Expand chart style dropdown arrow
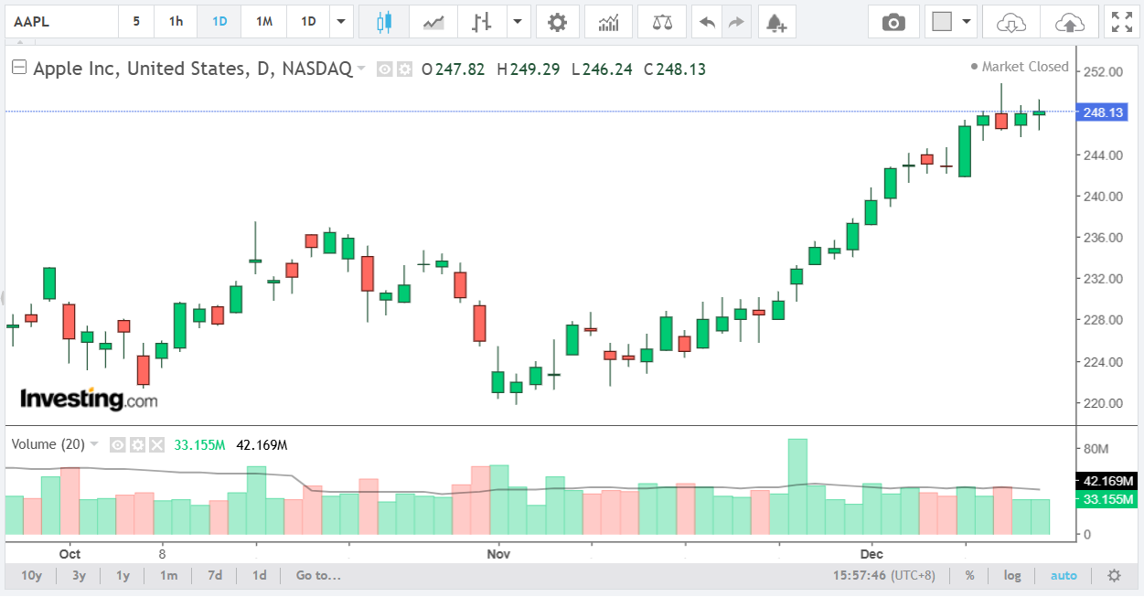This screenshot has width=1144, height=597. pyautogui.click(x=519, y=22)
